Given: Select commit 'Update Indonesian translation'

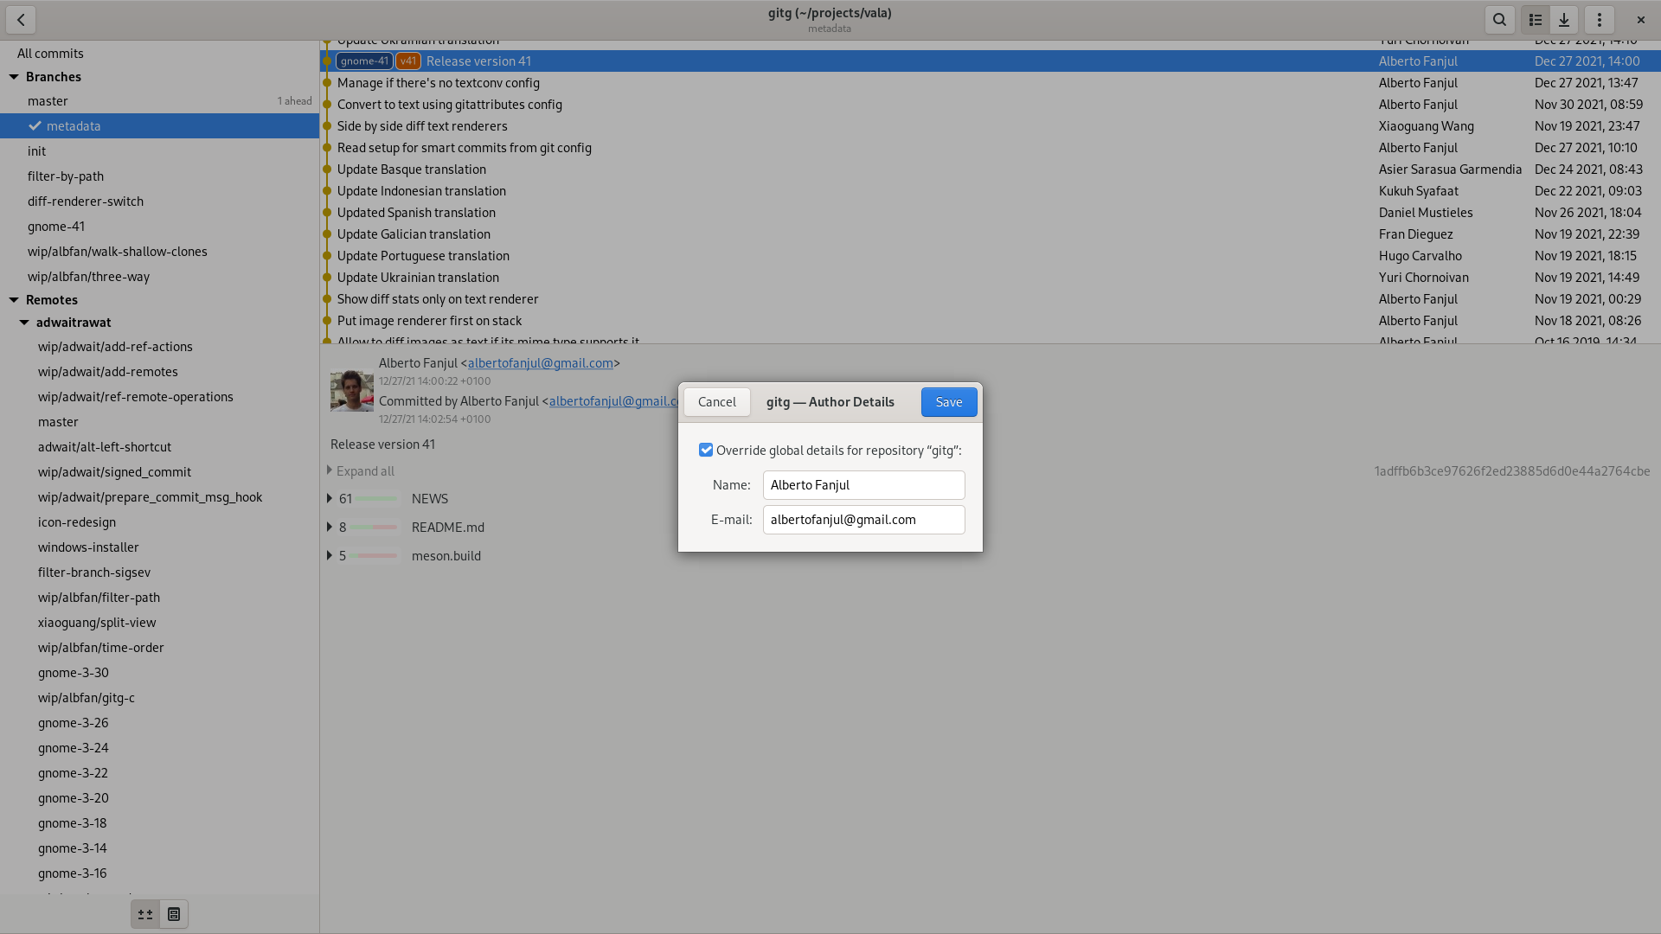Looking at the screenshot, I should pyautogui.click(x=991, y=191).
